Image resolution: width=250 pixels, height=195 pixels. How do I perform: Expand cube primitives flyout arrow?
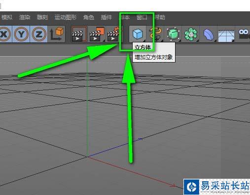(x=144, y=40)
